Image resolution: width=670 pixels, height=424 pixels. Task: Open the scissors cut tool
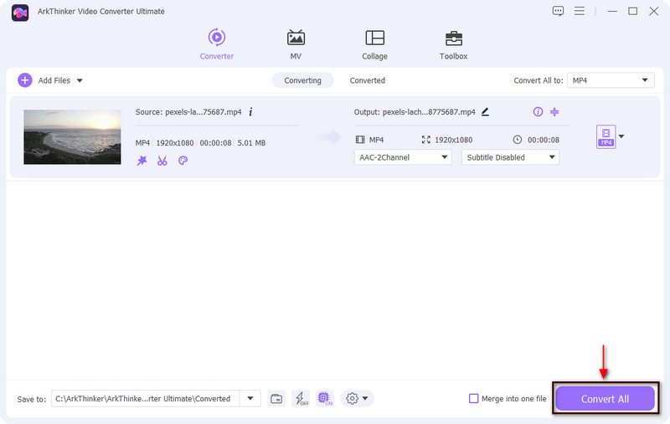(x=162, y=161)
